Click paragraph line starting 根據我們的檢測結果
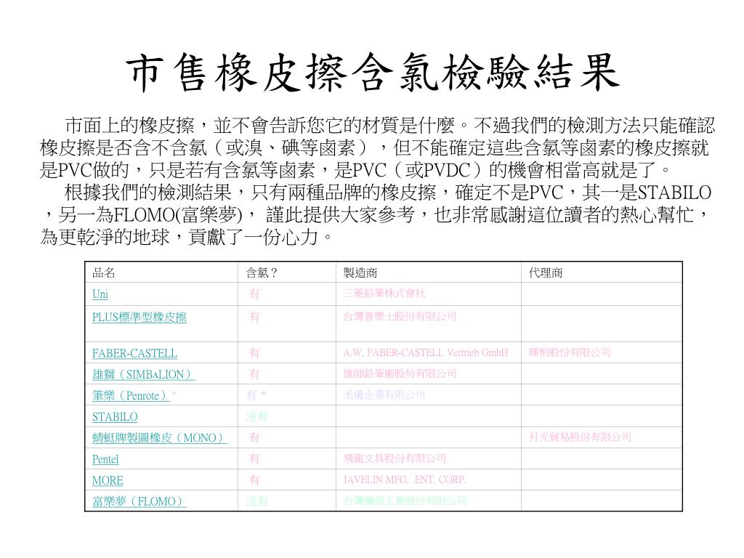The height and width of the screenshot is (558, 744). 388,193
